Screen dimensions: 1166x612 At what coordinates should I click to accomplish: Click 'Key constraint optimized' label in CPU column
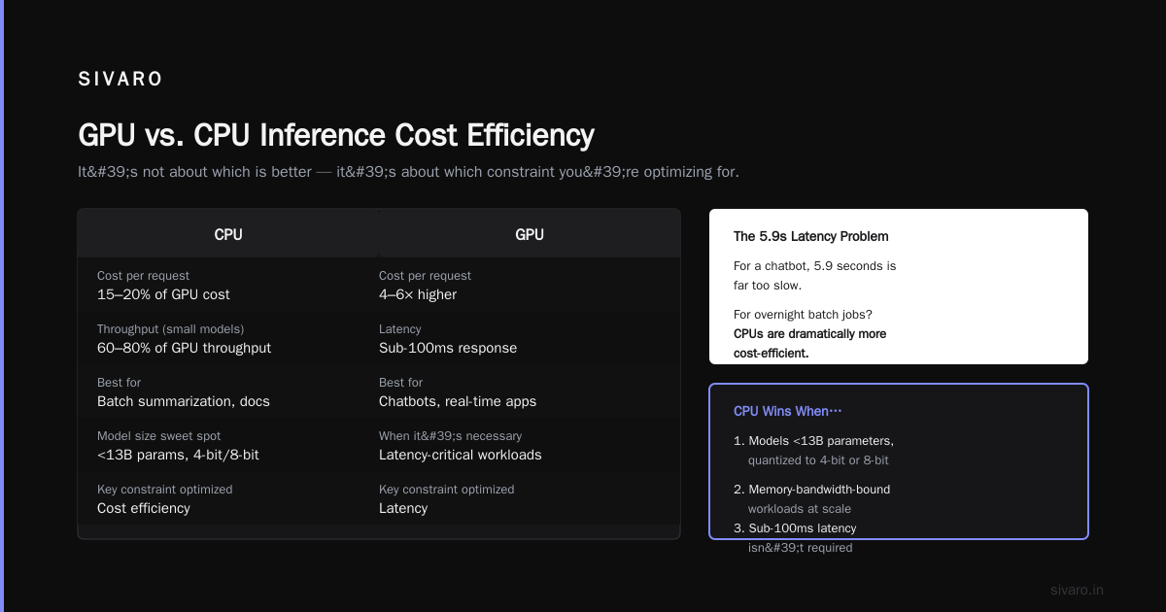(x=165, y=490)
